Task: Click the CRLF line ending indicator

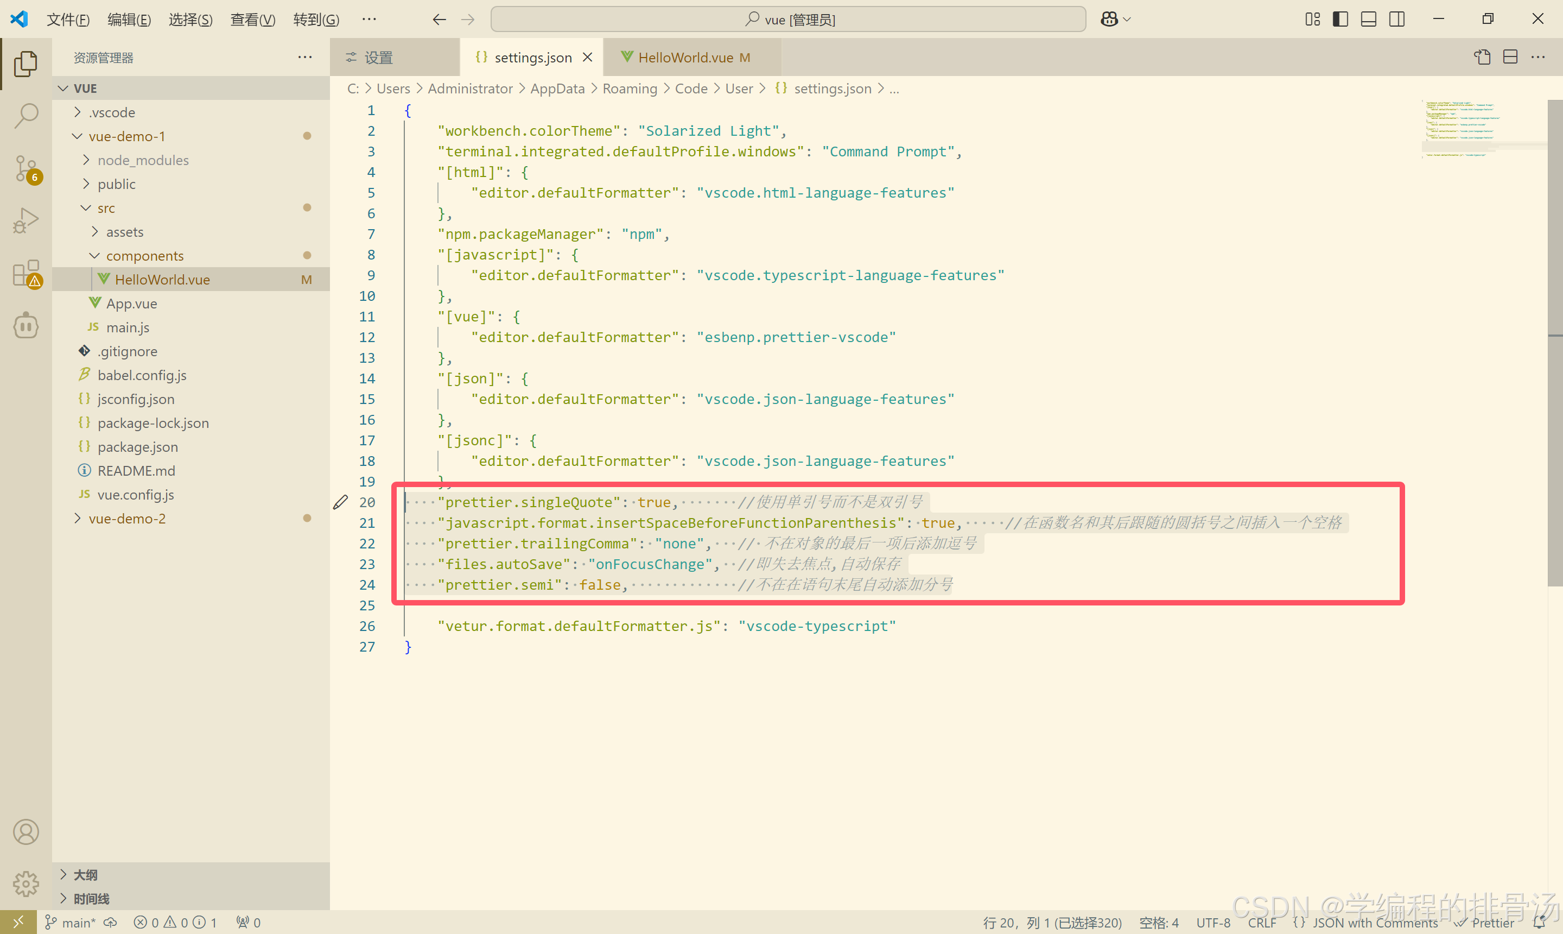Action: click(x=1262, y=923)
